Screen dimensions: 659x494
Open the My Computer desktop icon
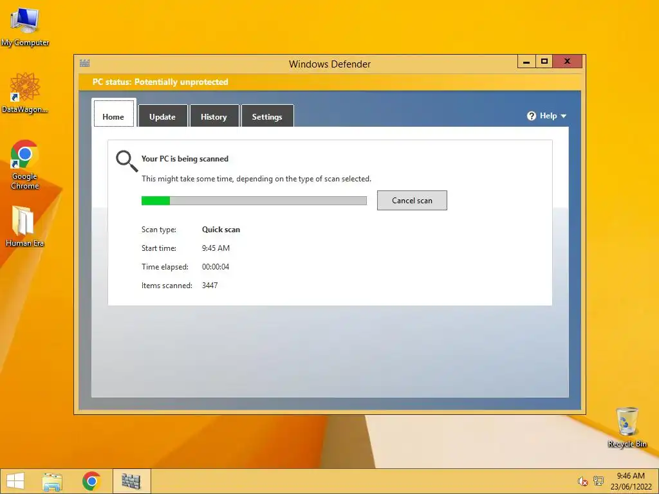pos(25,26)
